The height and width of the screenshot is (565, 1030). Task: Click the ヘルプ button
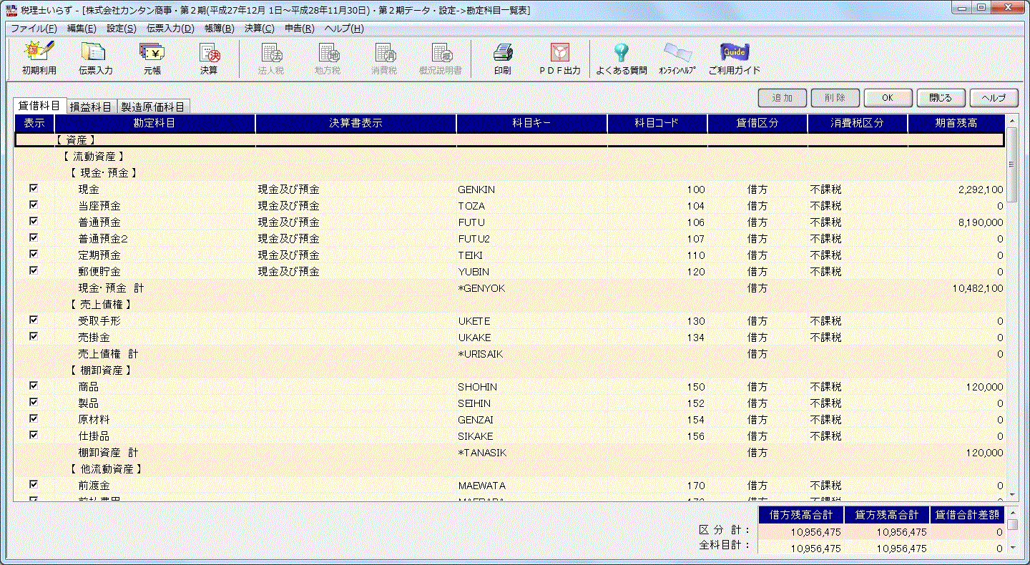tap(994, 98)
